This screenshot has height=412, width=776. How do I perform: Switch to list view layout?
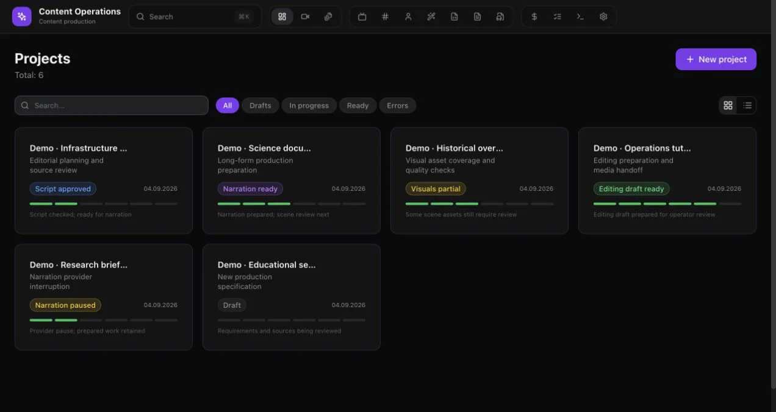tap(747, 105)
